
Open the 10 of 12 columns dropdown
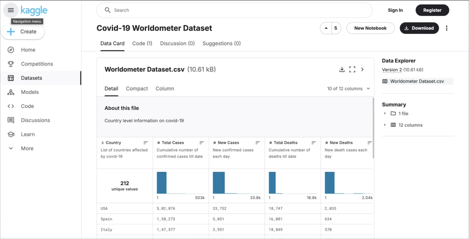(x=349, y=89)
